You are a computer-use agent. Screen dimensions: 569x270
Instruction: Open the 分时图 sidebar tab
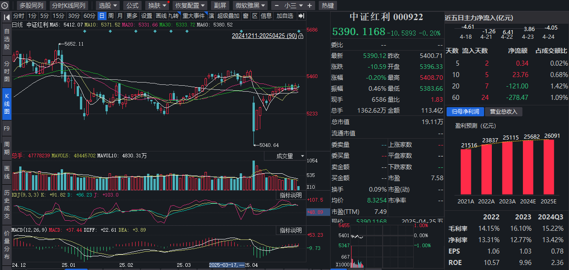pos(6,71)
